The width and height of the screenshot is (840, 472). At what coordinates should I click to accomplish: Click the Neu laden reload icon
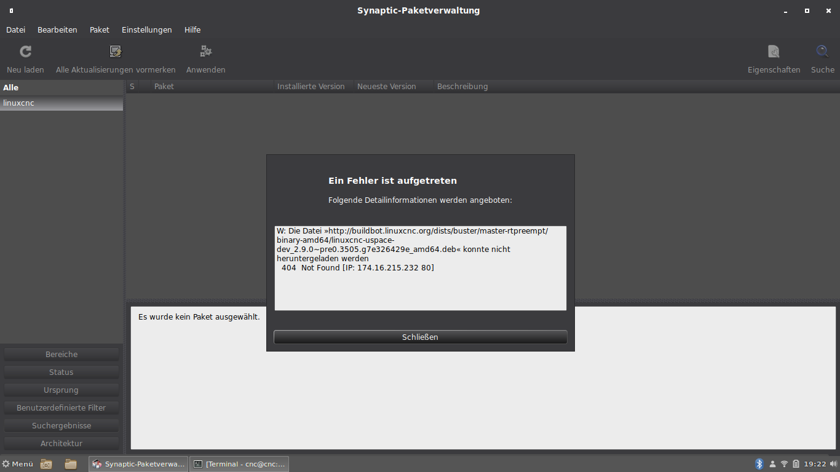click(25, 52)
